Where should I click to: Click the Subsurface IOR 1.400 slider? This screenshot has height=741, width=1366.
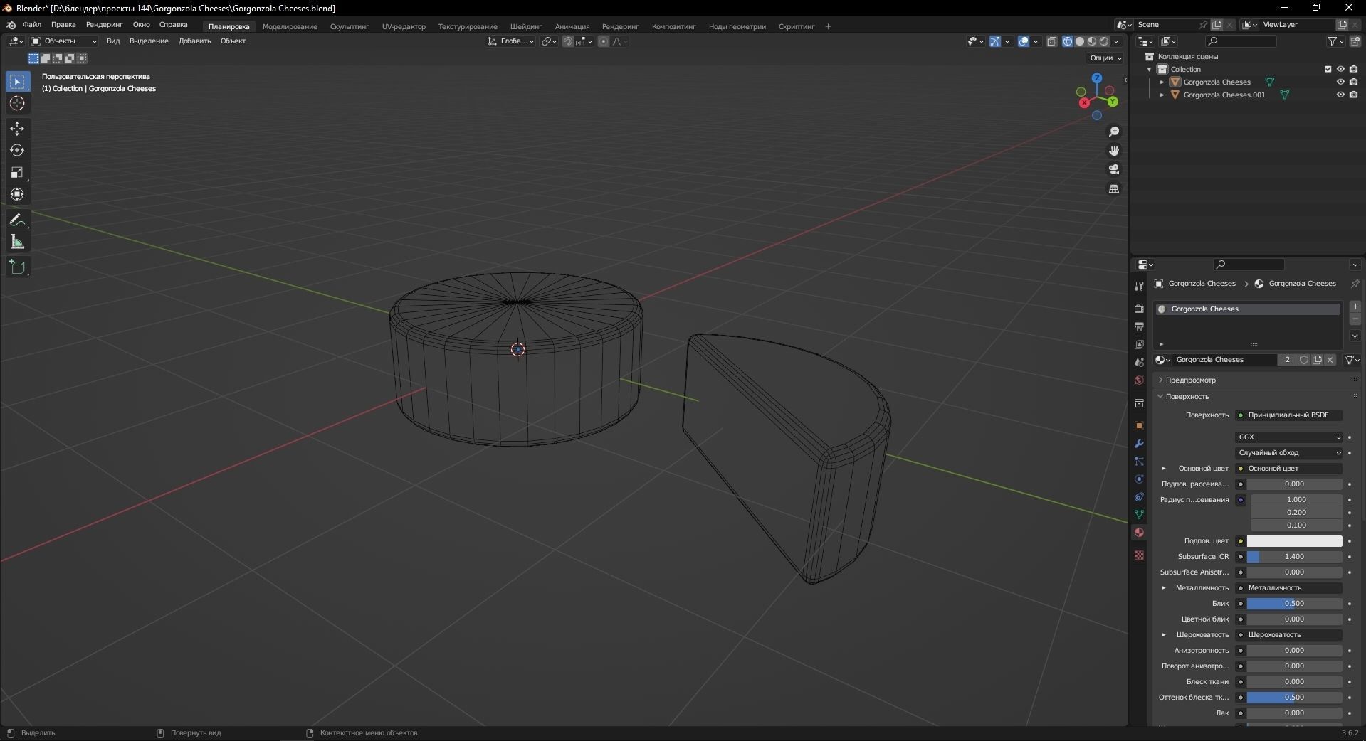[1294, 557]
